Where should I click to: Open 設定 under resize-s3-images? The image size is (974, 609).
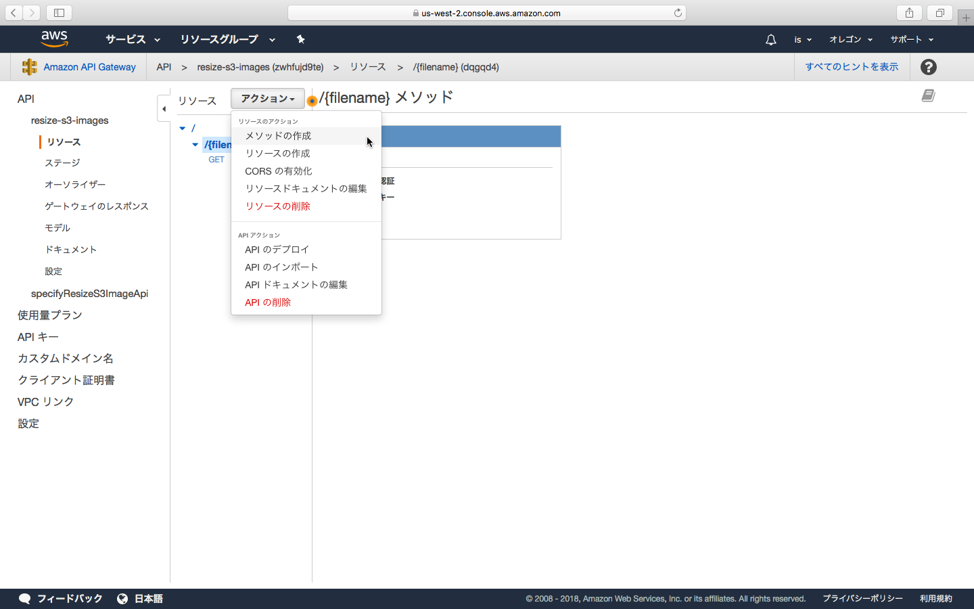click(53, 271)
